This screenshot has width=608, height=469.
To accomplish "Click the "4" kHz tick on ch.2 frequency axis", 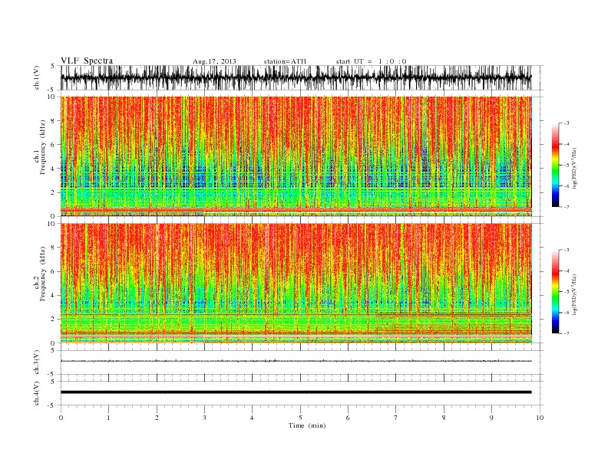I will 53,295.
